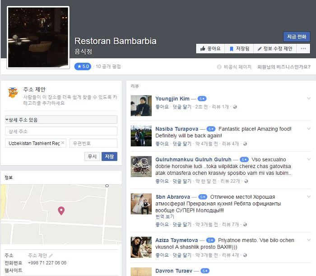Click the 5.0 star rating badge
The image size is (316, 276).
(x=83, y=66)
